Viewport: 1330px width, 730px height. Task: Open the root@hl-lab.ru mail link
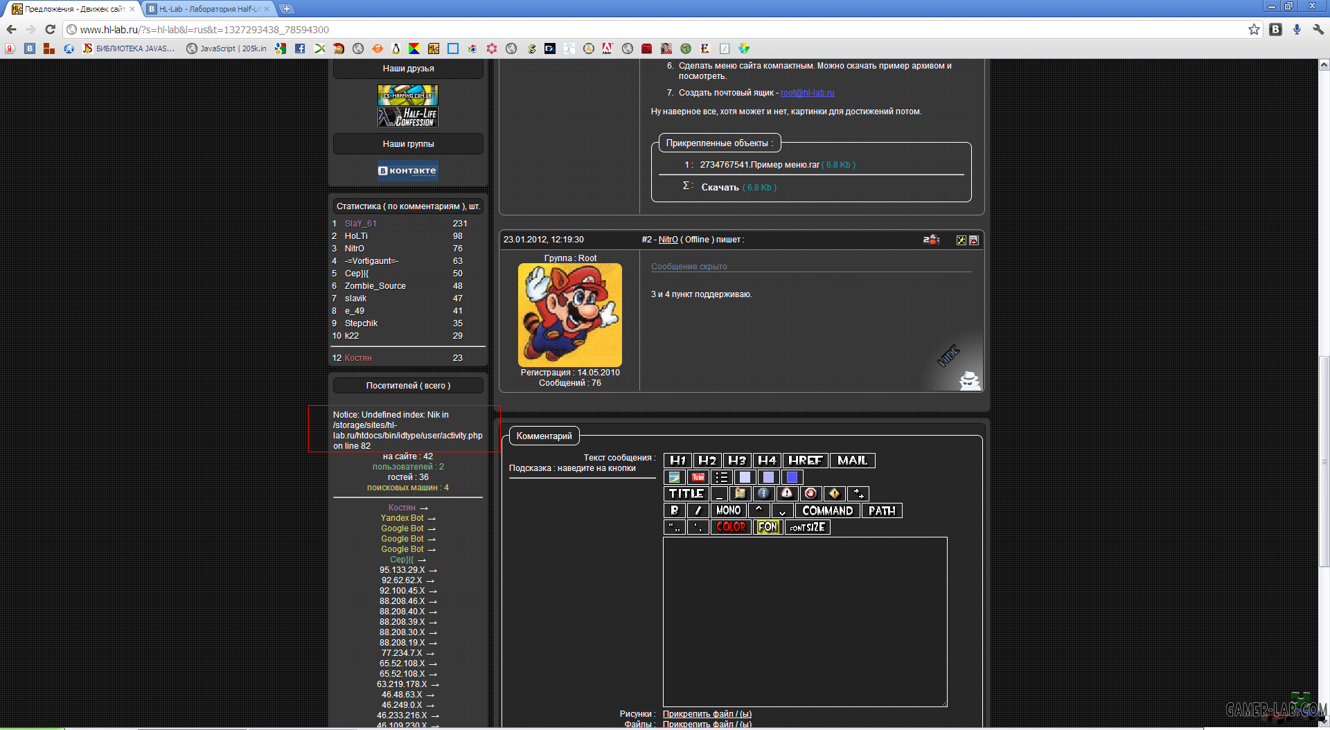[807, 93]
